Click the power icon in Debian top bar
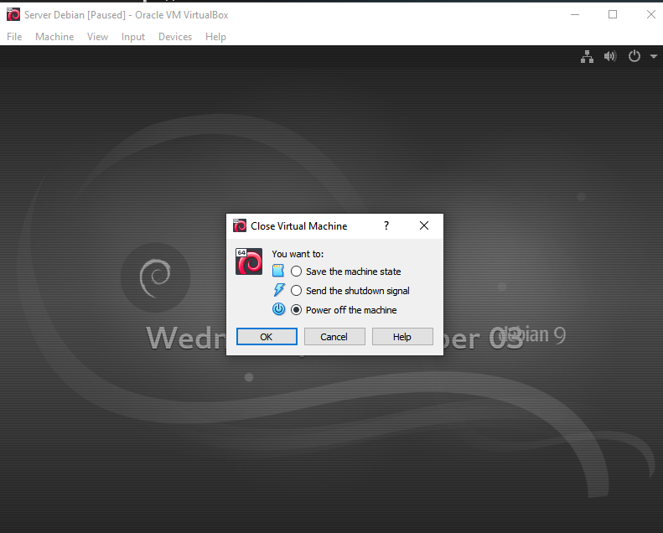The width and height of the screenshot is (663, 533). [635, 56]
